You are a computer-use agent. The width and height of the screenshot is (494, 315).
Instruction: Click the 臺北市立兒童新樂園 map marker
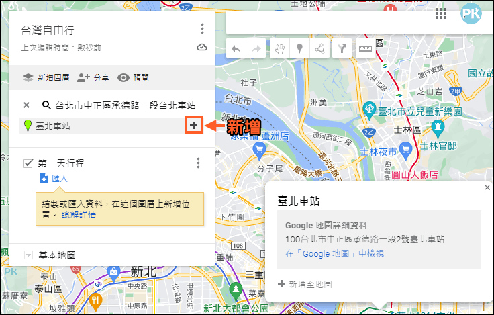coord(369,109)
